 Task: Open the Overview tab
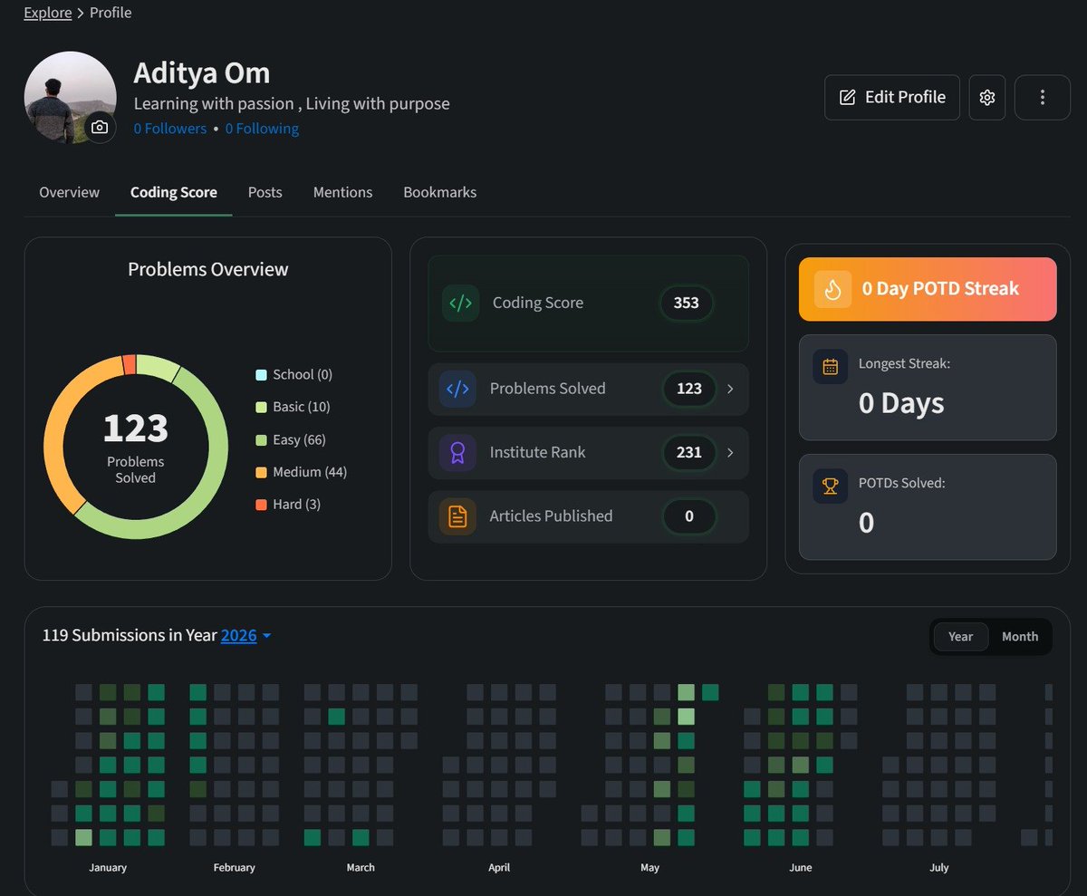pos(70,192)
